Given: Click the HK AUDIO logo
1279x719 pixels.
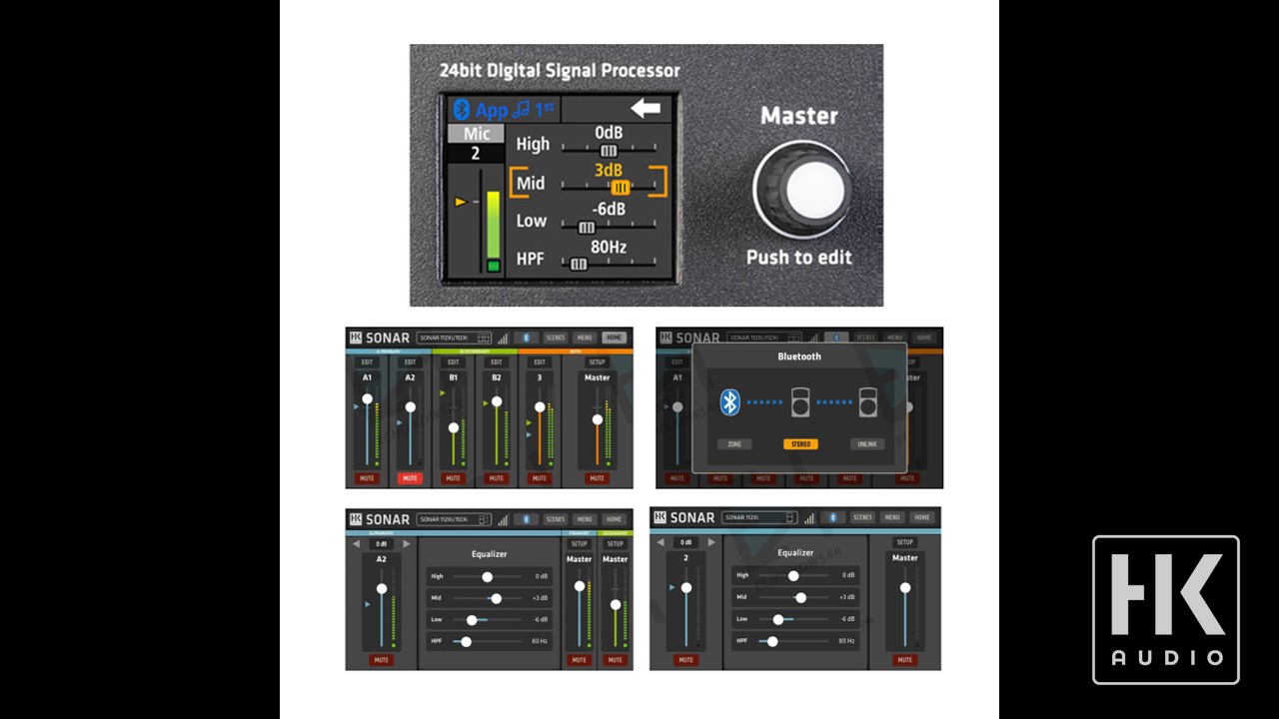Looking at the screenshot, I should point(1166,610).
